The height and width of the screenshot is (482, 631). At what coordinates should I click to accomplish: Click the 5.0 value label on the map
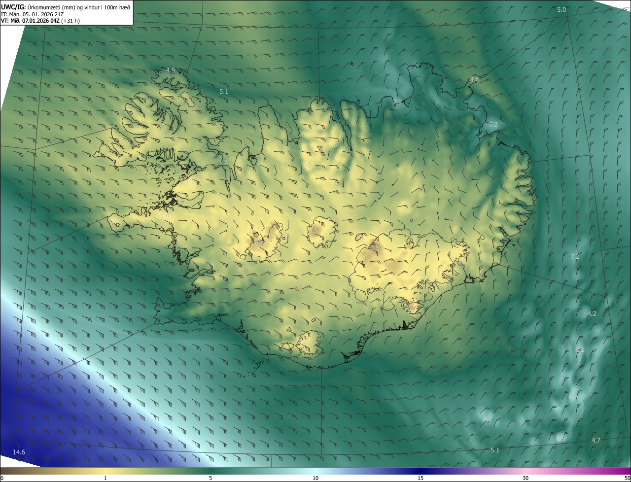pyautogui.click(x=561, y=10)
